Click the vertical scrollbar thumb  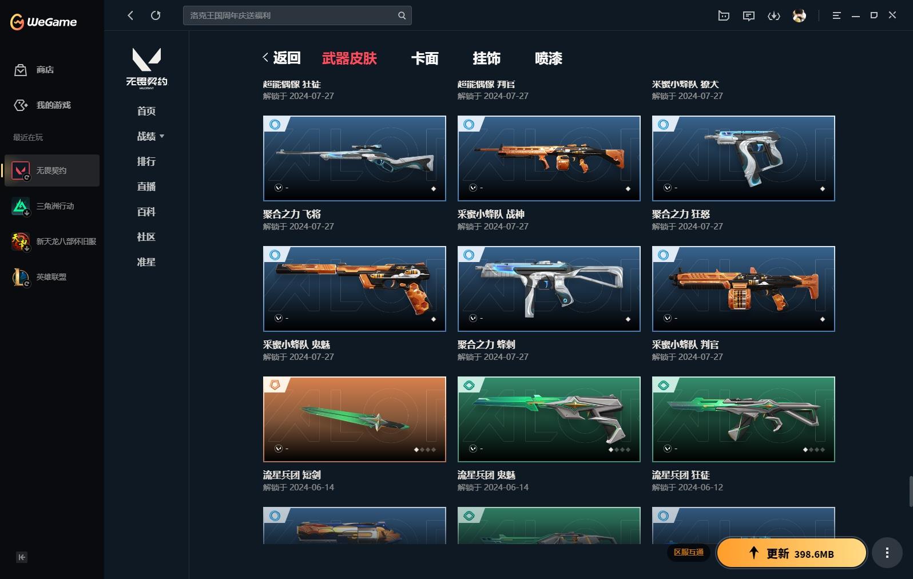(x=910, y=490)
